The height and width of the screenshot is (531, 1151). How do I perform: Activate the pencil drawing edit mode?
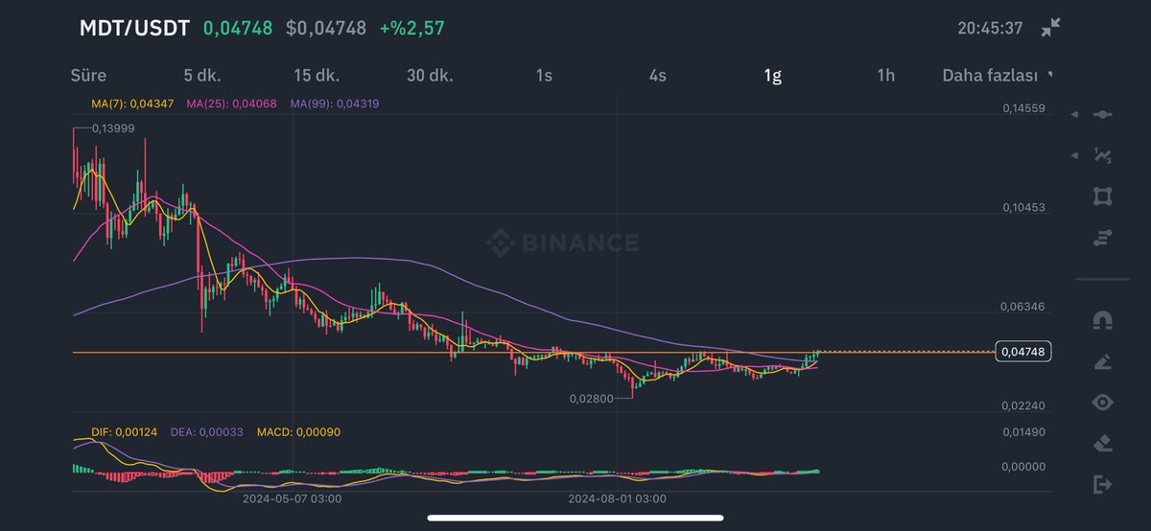click(x=1103, y=361)
